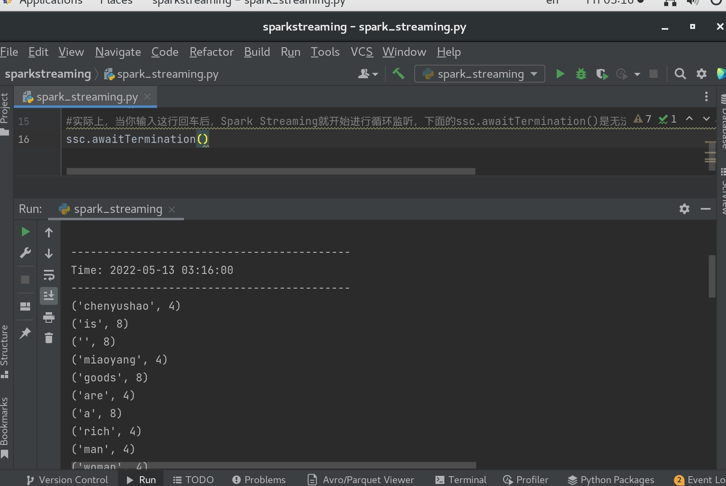The image size is (726, 486).
Task: Open the Problems tool window
Action: pyautogui.click(x=259, y=480)
